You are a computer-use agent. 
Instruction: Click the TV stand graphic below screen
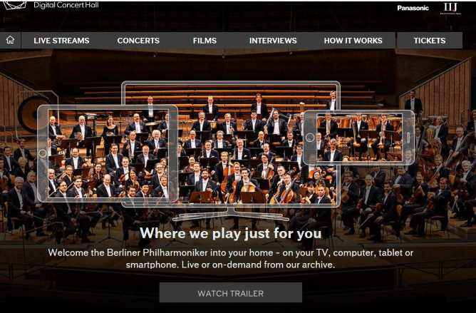(231, 214)
